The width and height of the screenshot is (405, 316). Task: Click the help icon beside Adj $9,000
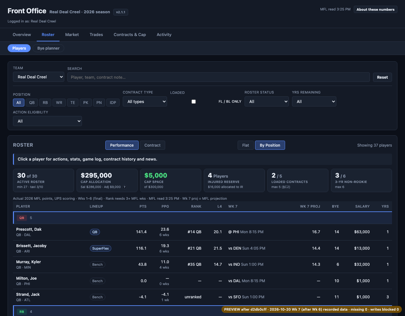point(124,187)
